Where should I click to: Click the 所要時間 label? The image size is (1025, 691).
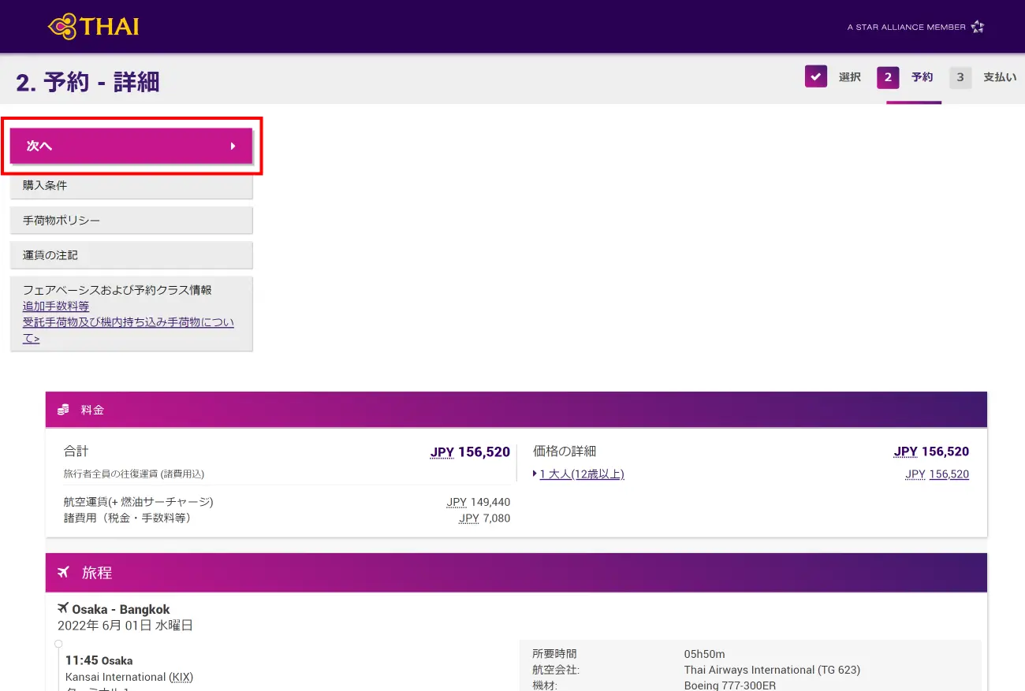(x=554, y=654)
